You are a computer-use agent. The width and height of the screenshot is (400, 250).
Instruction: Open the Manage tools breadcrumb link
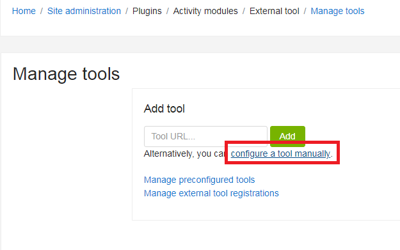[x=337, y=11]
